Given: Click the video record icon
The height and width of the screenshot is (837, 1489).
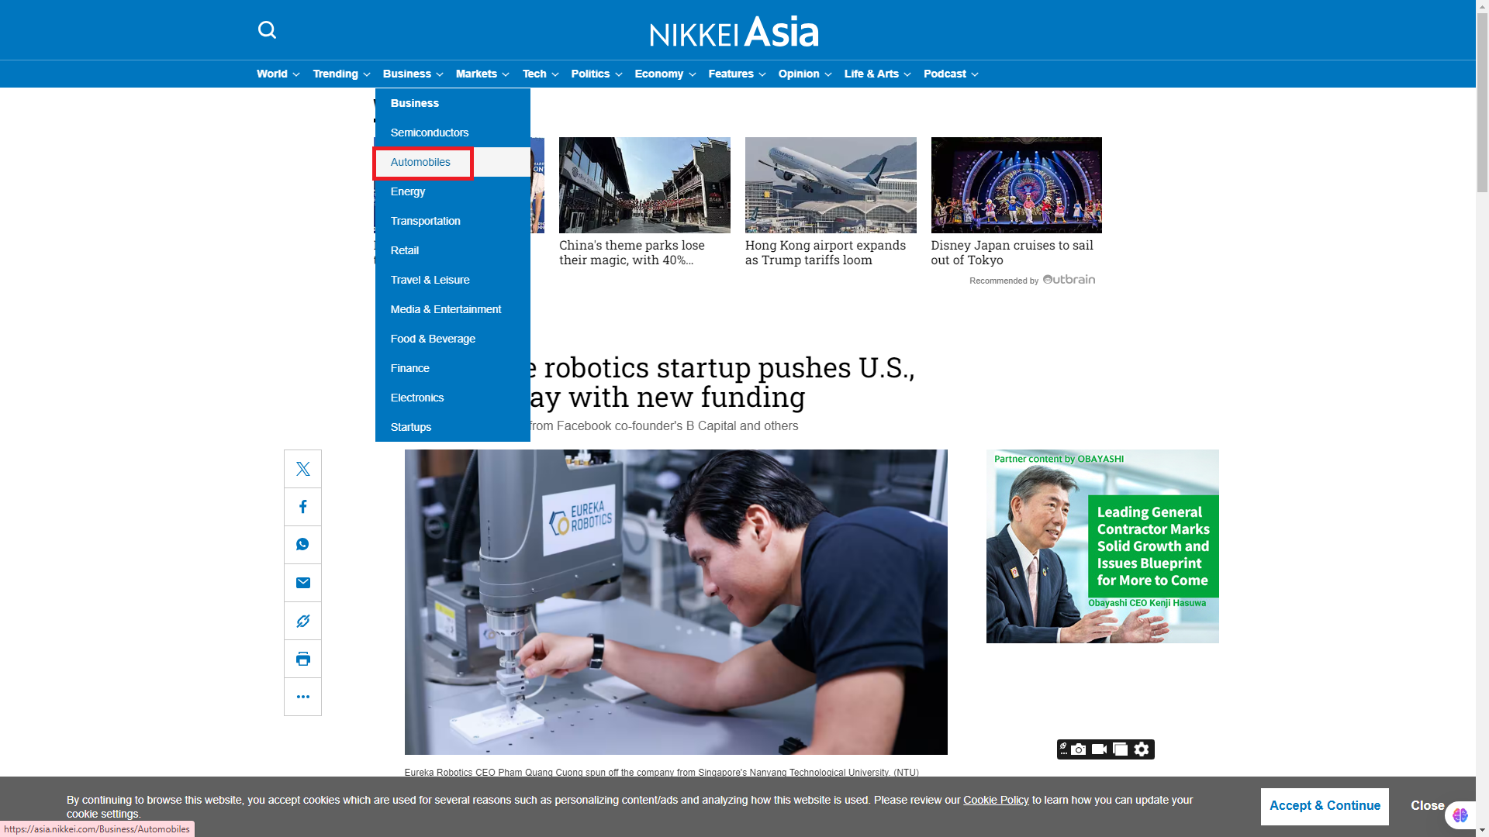Looking at the screenshot, I should click(1099, 749).
